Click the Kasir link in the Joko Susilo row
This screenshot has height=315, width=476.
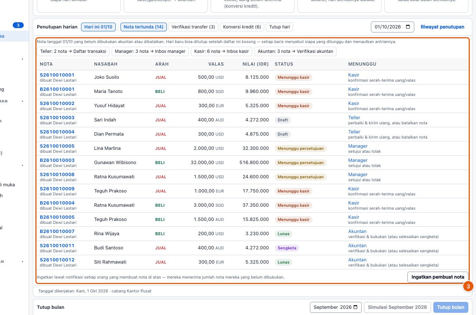[x=354, y=75]
